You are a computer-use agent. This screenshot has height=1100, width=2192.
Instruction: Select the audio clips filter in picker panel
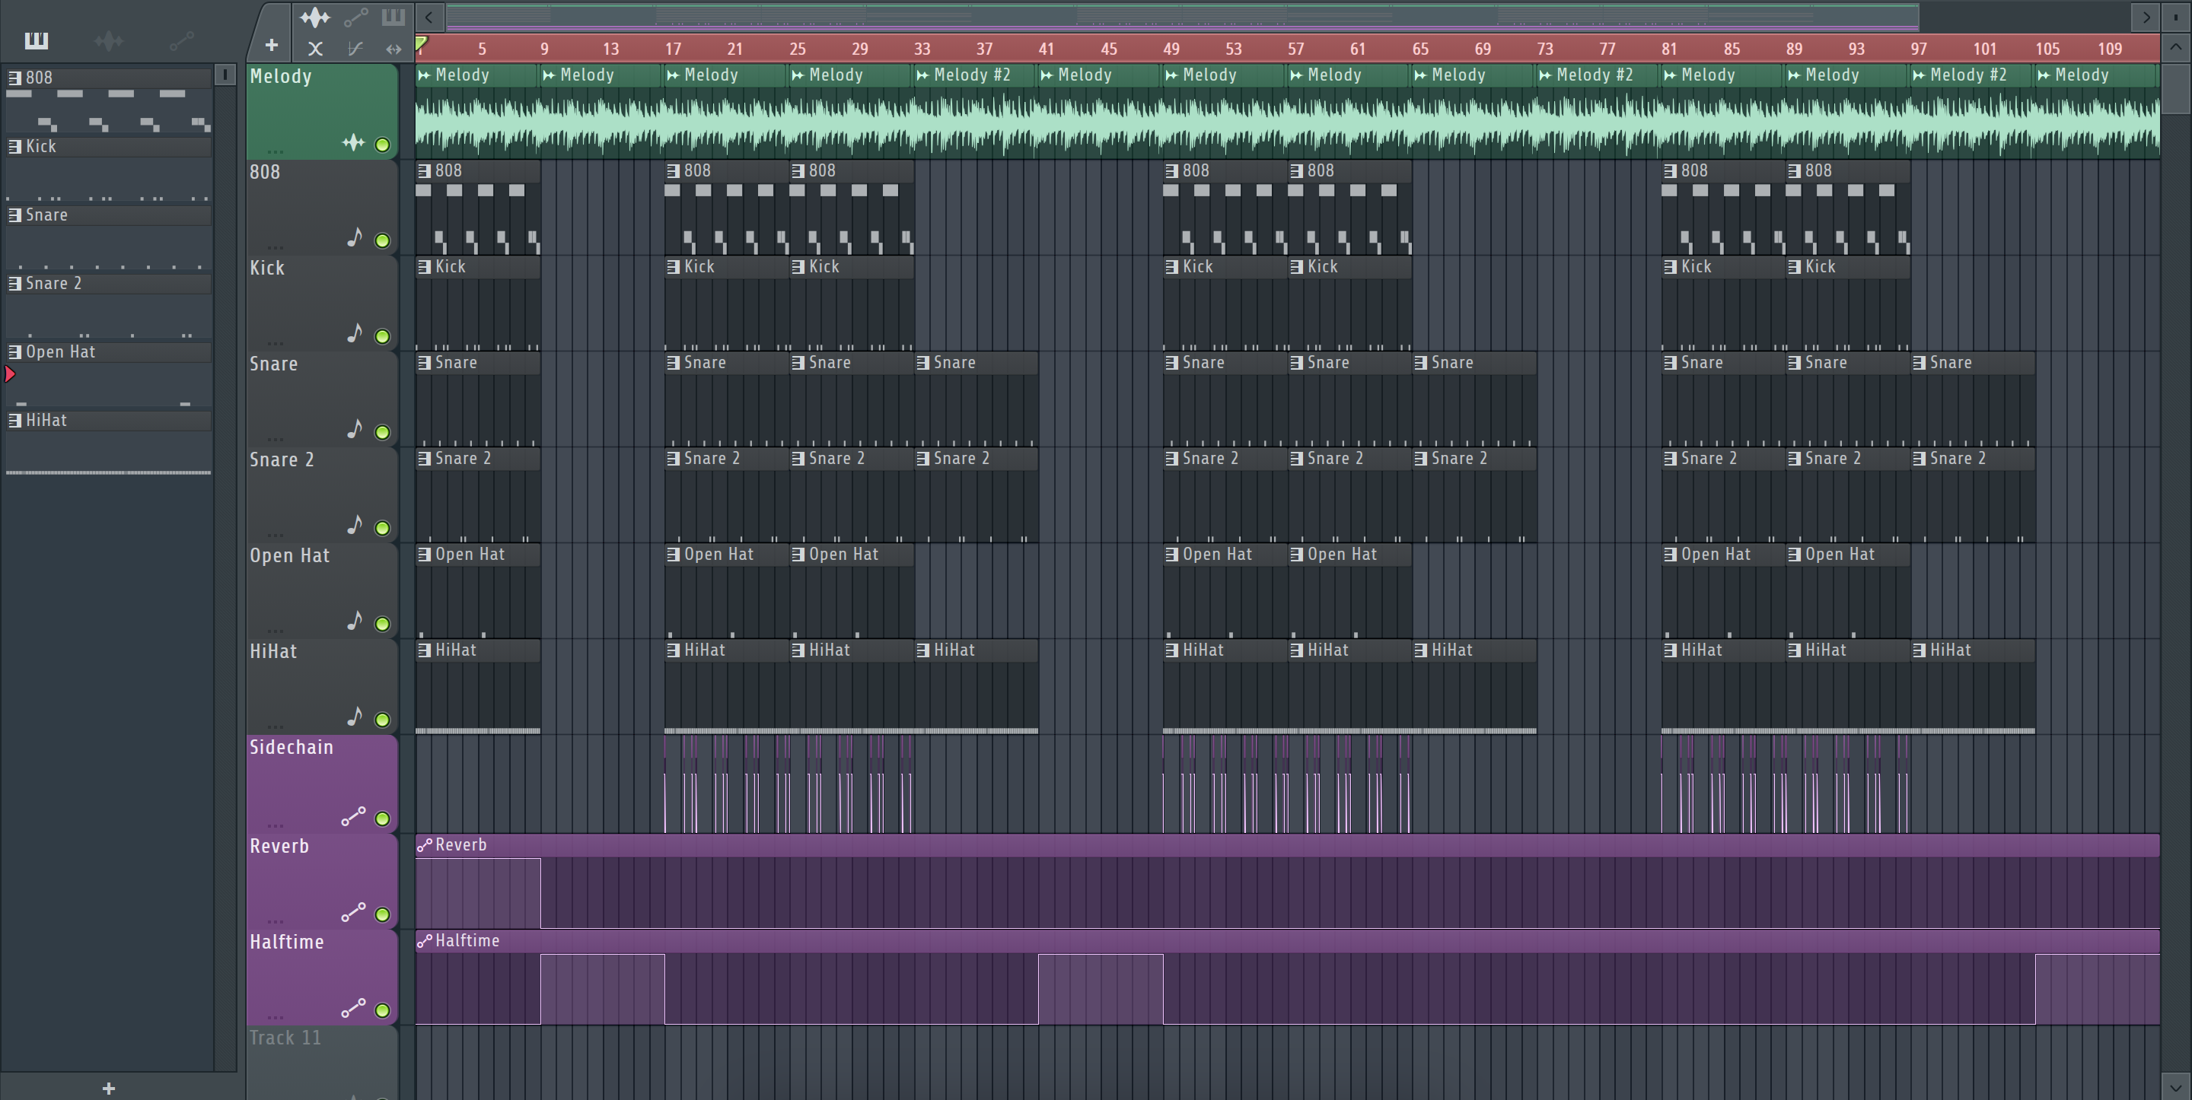coord(109,40)
